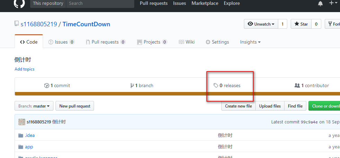Open the Unwatch dropdown
The image size is (340, 158).
pyautogui.click(x=261, y=24)
